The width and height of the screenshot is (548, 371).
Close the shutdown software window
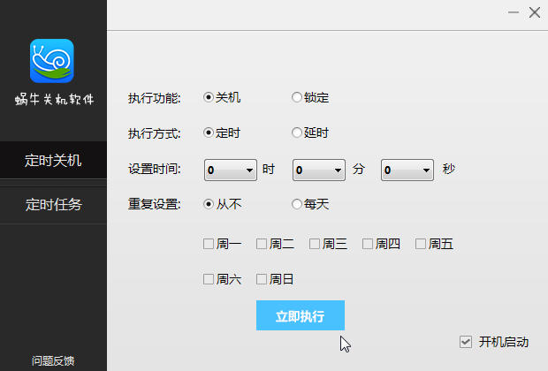click(534, 13)
